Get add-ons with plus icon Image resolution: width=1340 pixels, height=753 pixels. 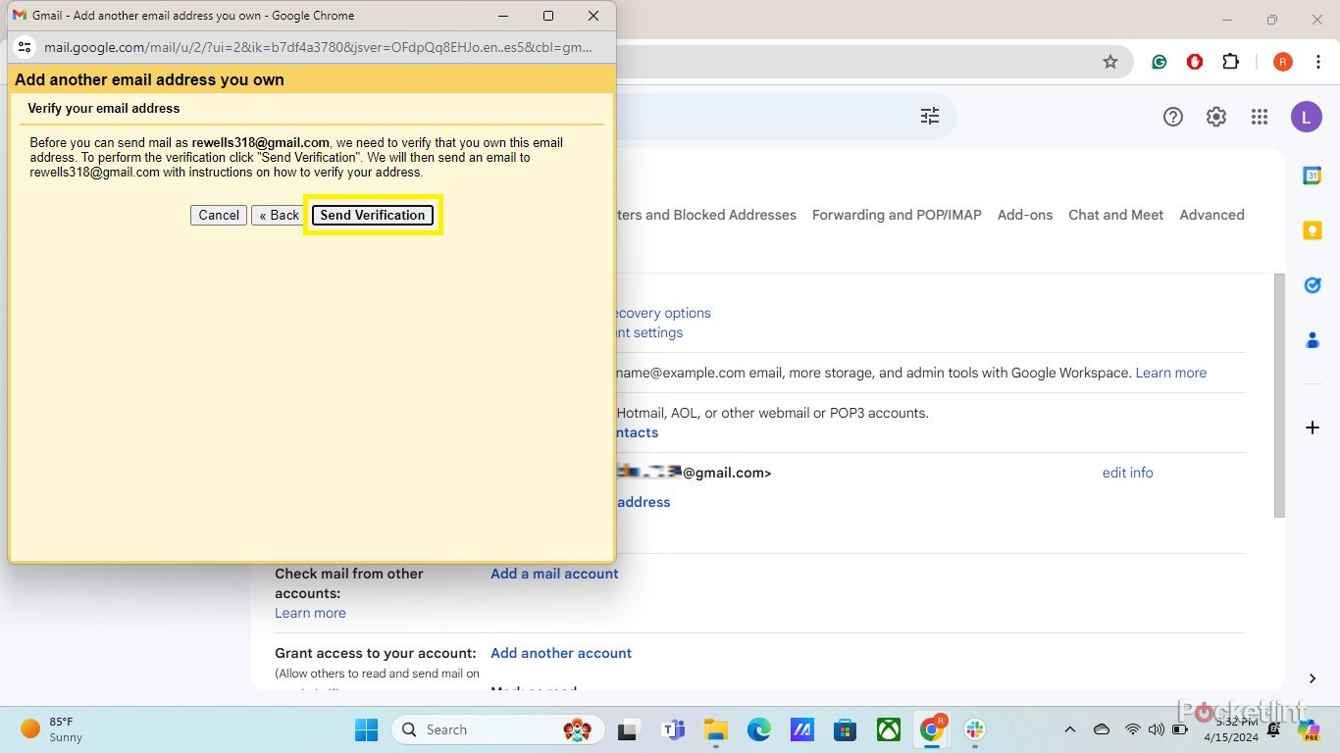[1312, 427]
